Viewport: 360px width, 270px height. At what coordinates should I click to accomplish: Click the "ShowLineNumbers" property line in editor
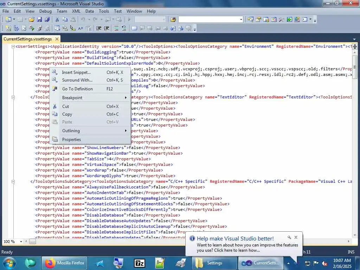pyautogui.click(x=108, y=148)
